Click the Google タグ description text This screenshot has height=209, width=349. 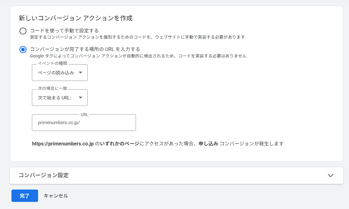[138, 56]
